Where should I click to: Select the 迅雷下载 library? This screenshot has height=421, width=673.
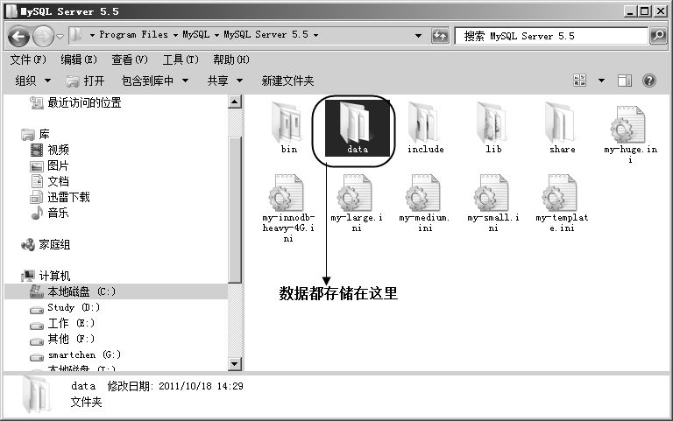point(60,197)
